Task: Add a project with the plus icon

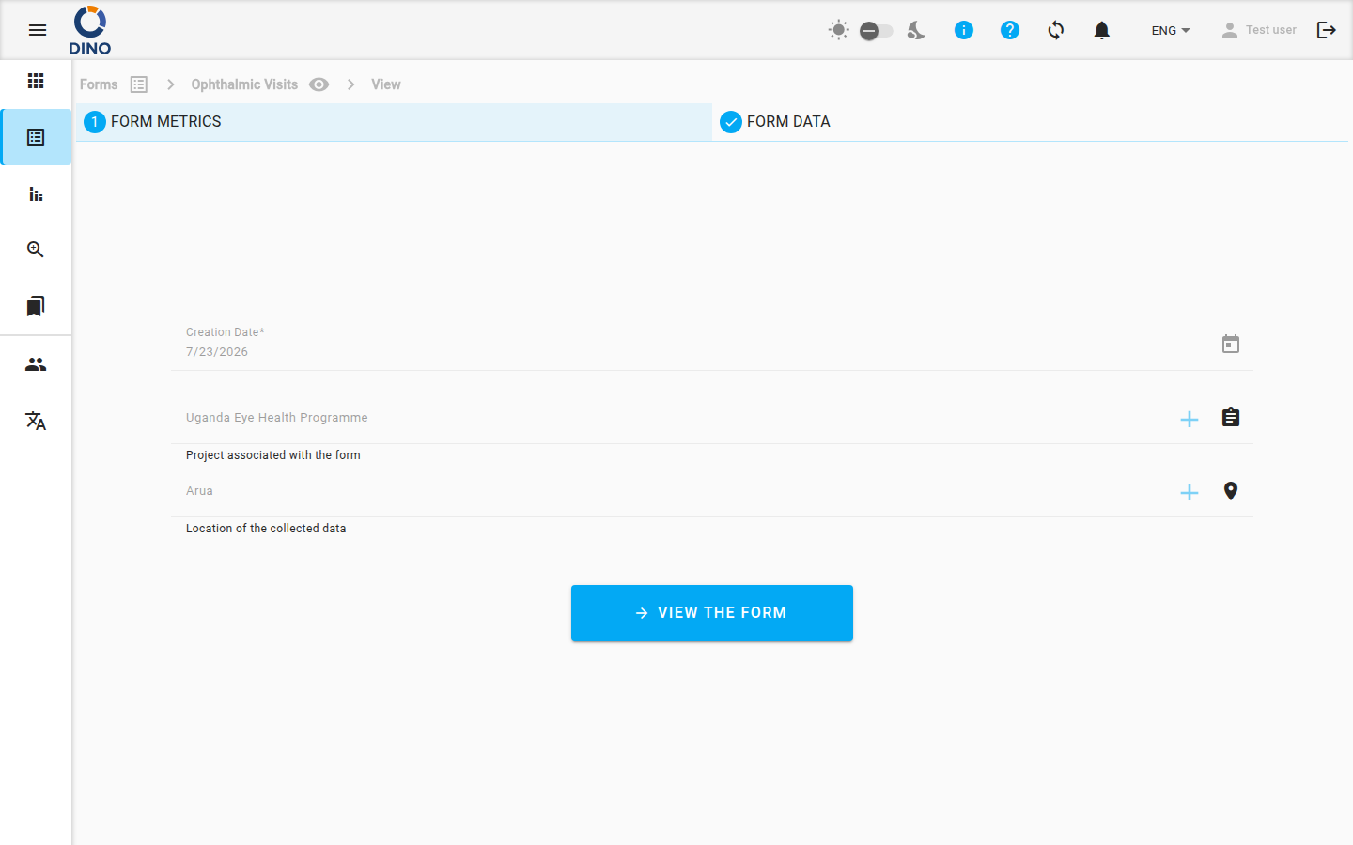Action: (1190, 419)
